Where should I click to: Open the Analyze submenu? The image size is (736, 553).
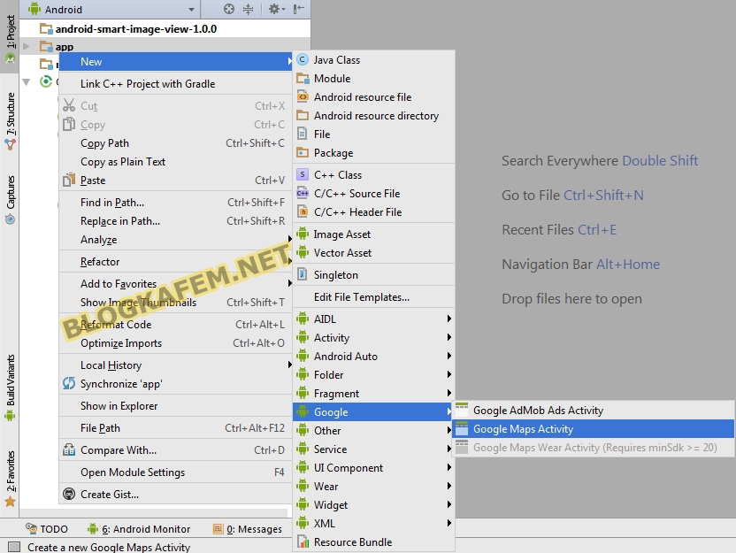[176, 240]
